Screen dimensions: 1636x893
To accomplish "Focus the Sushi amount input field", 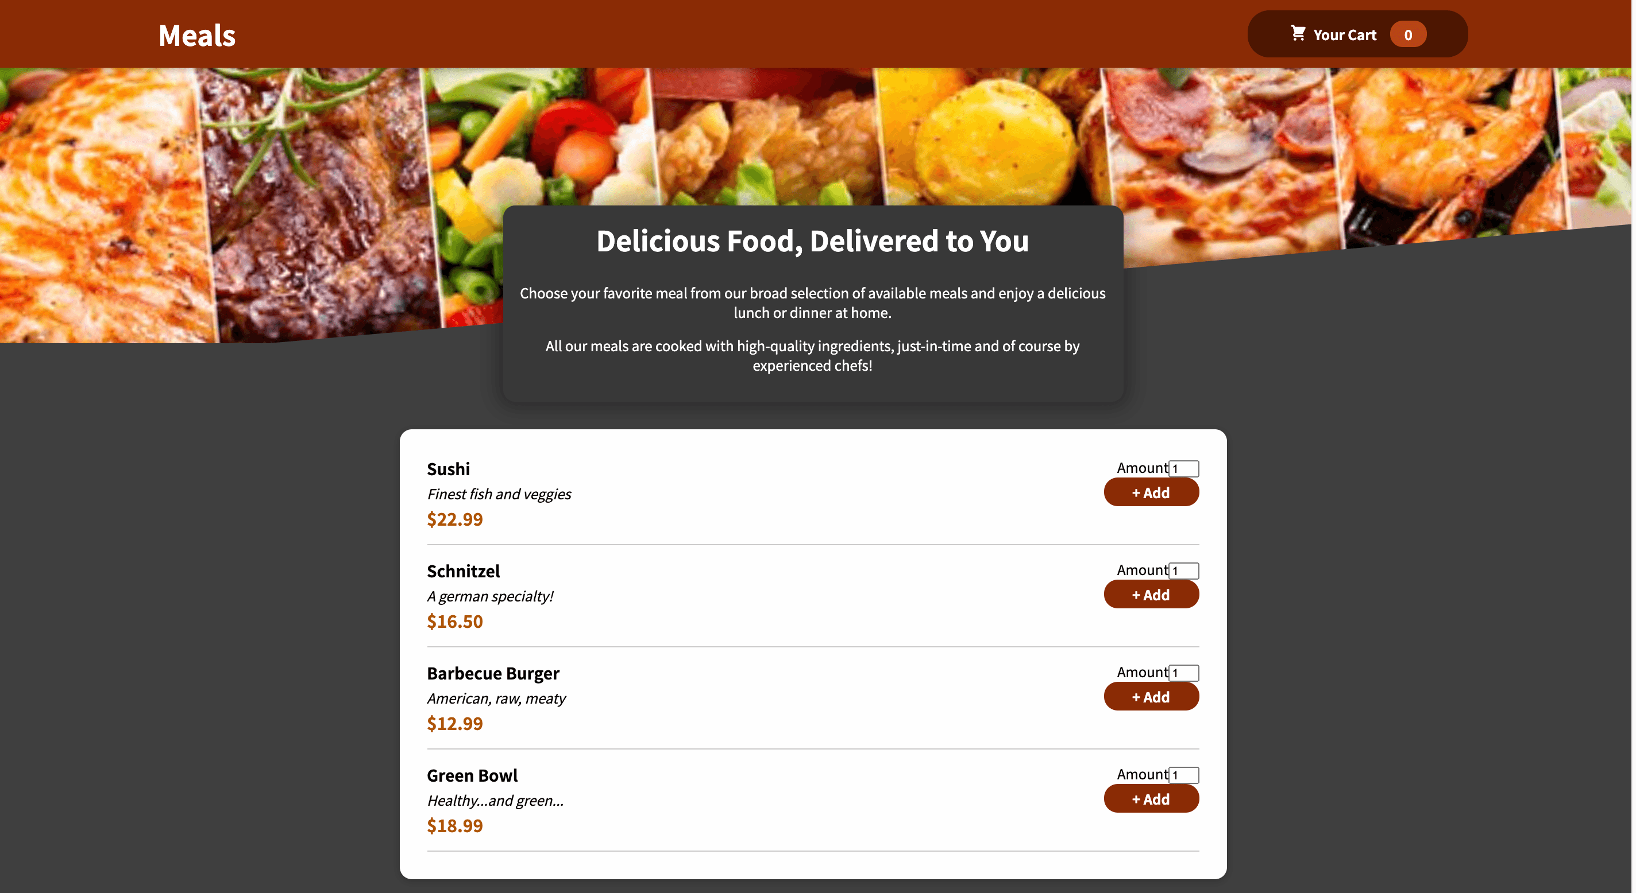I will (x=1184, y=468).
